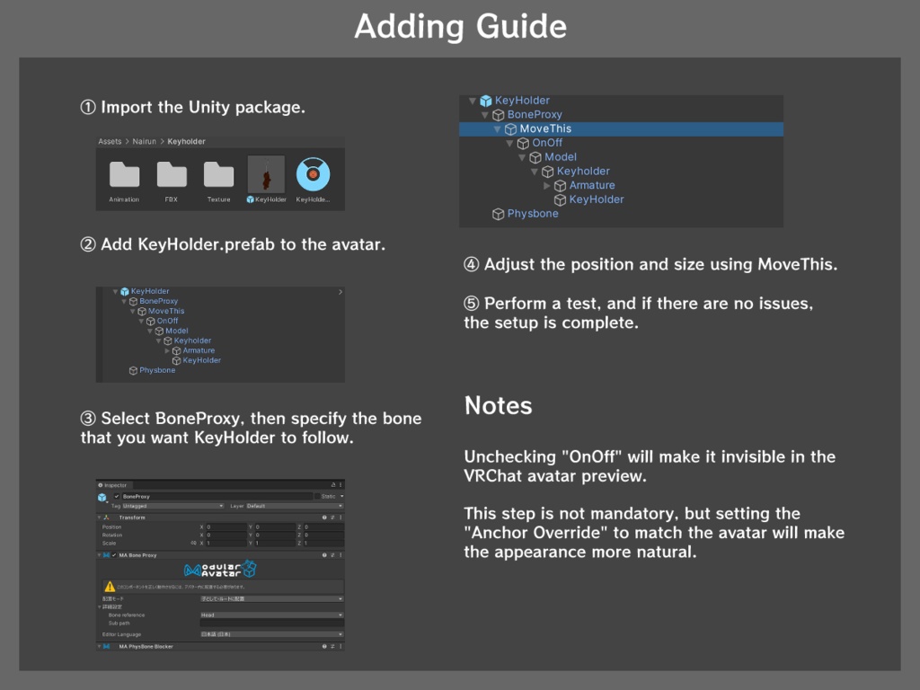Enable the Static checkbox

point(316,496)
